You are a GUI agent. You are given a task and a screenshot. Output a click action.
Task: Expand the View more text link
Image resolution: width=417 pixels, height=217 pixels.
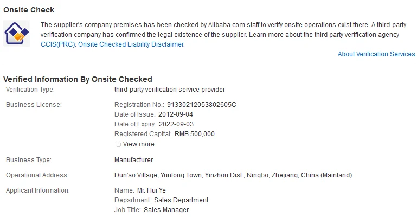click(x=139, y=144)
